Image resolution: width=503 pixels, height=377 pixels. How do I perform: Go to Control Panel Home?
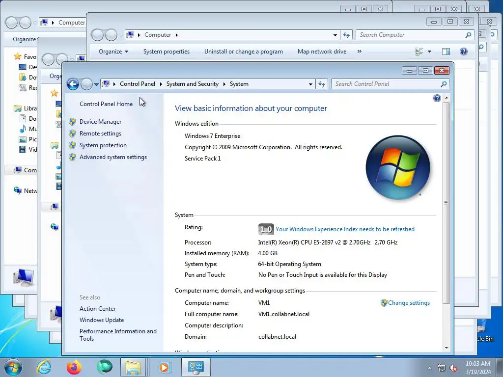pyautogui.click(x=106, y=104)
